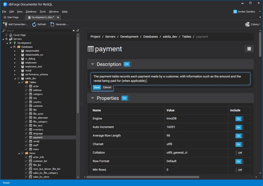Image resolution: width=263 pixels, height=186 pixels.
Task: Click the actor_info view icon
Action: (31, 157)
